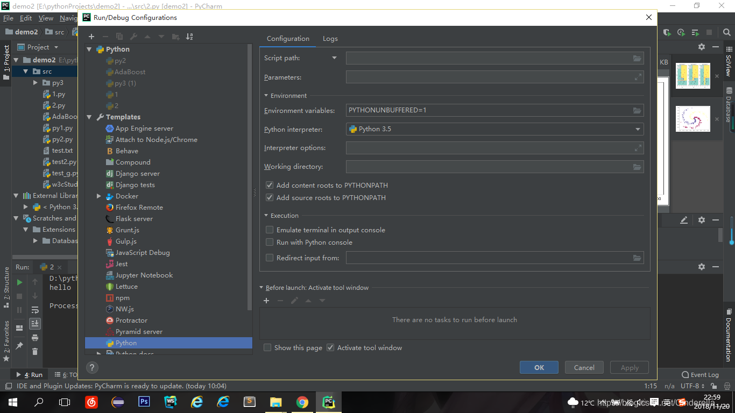Collapse the Before launch section
The image size is (735, 413).
(262, 288)
